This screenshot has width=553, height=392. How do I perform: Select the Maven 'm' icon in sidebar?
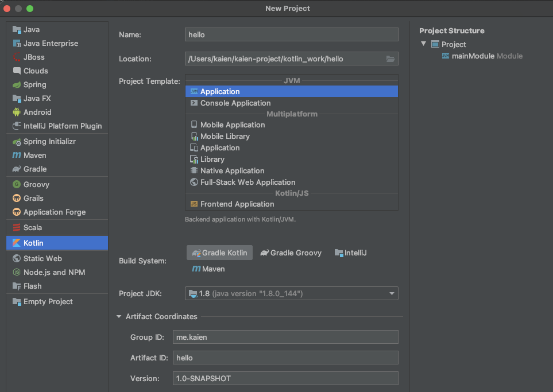[17, 155]
